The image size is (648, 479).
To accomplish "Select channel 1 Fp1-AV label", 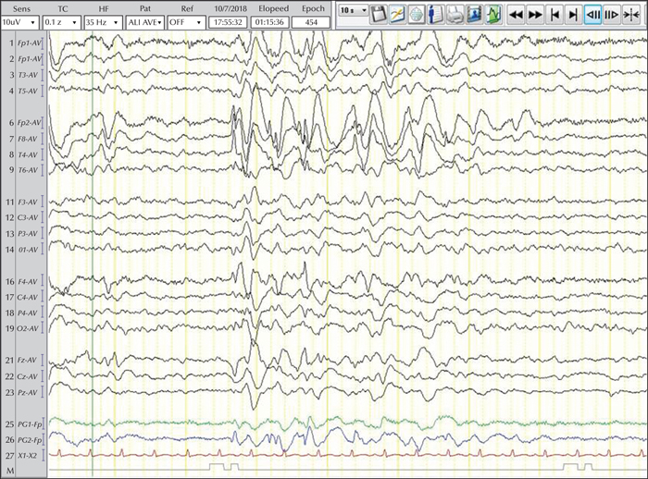I will (29, 43).
